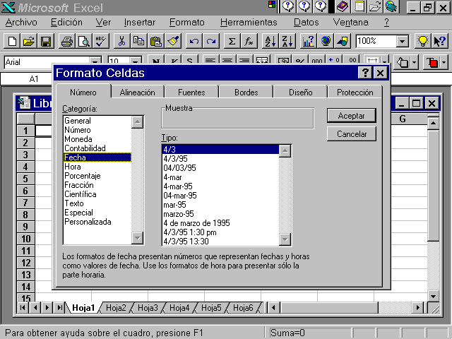Click the Cancelar button
Screen dimensions: 452x339
click(352, 134)
